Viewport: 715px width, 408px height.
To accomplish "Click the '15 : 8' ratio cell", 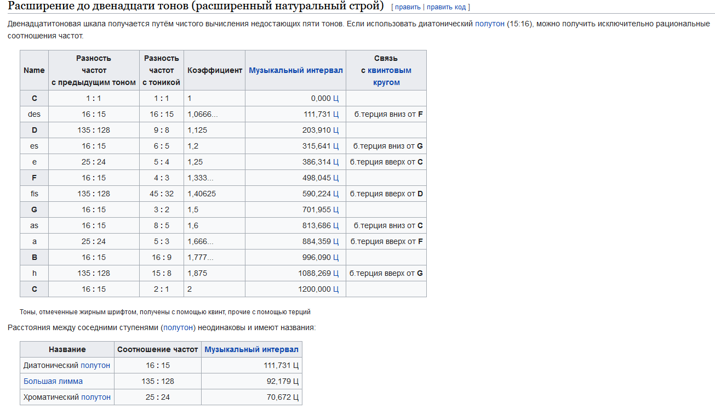I will click(x=162, y=273).
